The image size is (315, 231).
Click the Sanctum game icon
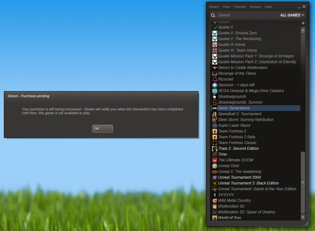coord(215,85)
